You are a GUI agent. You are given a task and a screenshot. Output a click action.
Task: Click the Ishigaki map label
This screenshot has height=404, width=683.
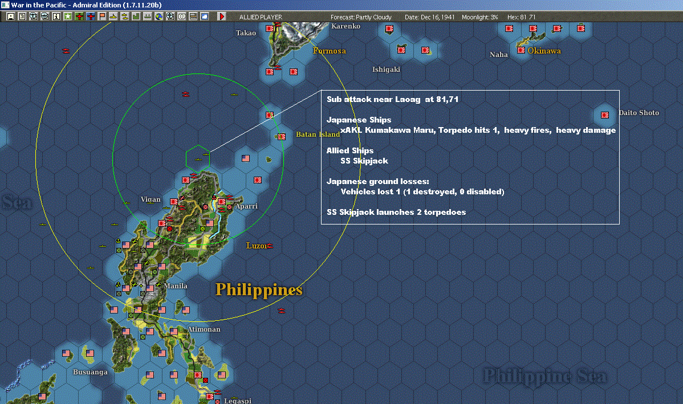(x=386, y=70)
